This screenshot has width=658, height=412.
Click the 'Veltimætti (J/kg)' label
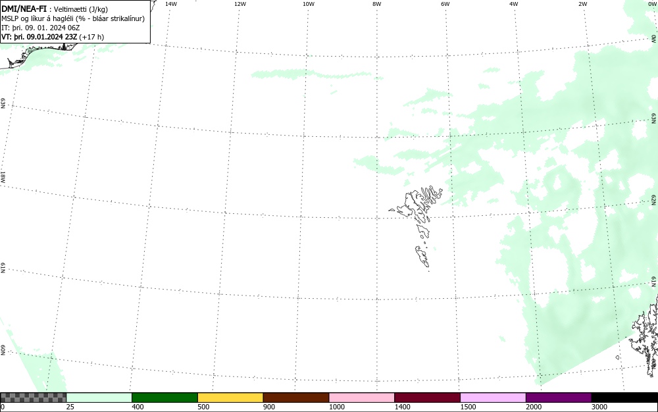pos(81,9)
